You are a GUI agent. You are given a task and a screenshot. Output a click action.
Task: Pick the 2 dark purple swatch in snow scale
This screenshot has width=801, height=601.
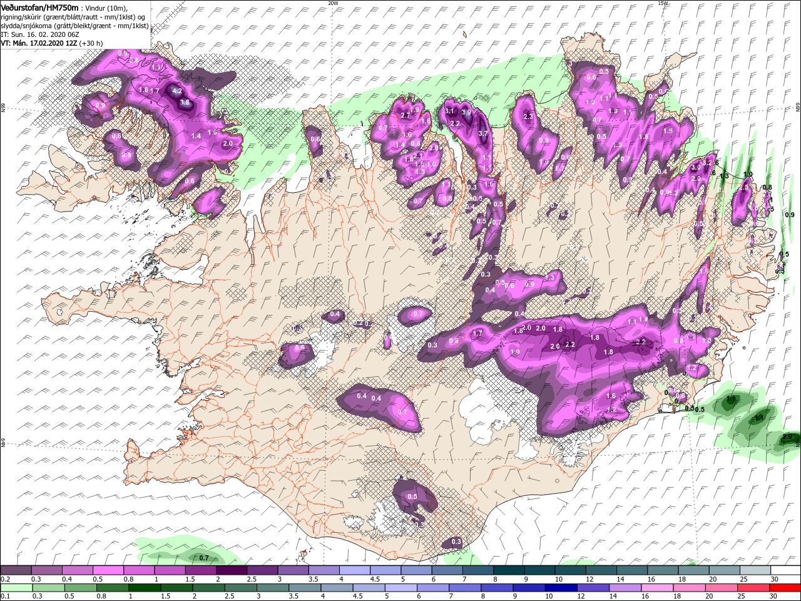click(231, 570)
